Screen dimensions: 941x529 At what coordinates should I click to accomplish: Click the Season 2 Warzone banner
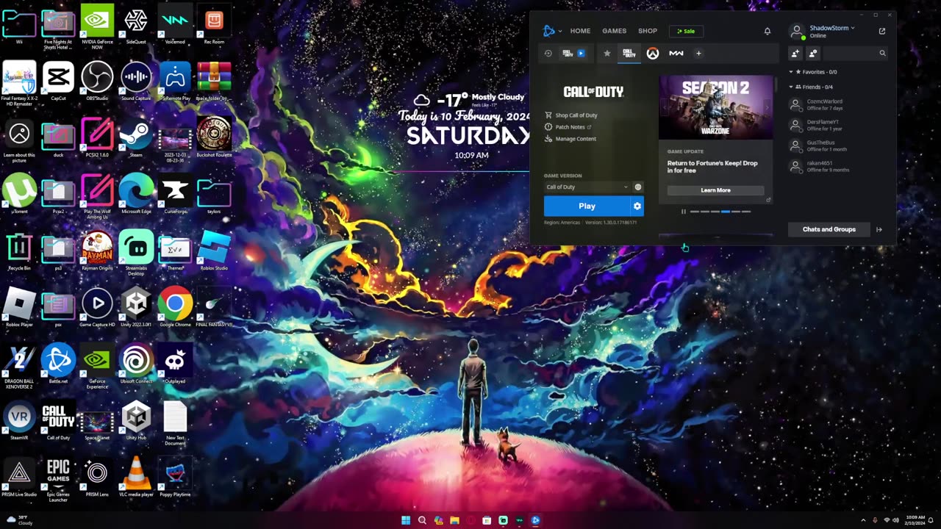coord(716,107)
